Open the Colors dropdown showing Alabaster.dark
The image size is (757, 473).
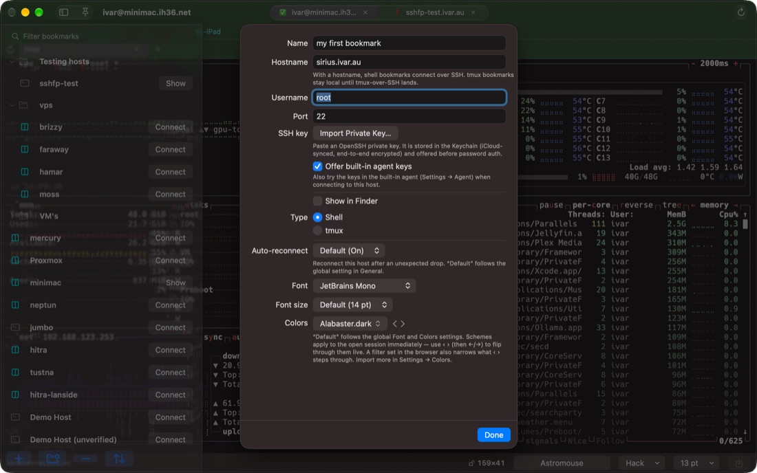point(350,324)
